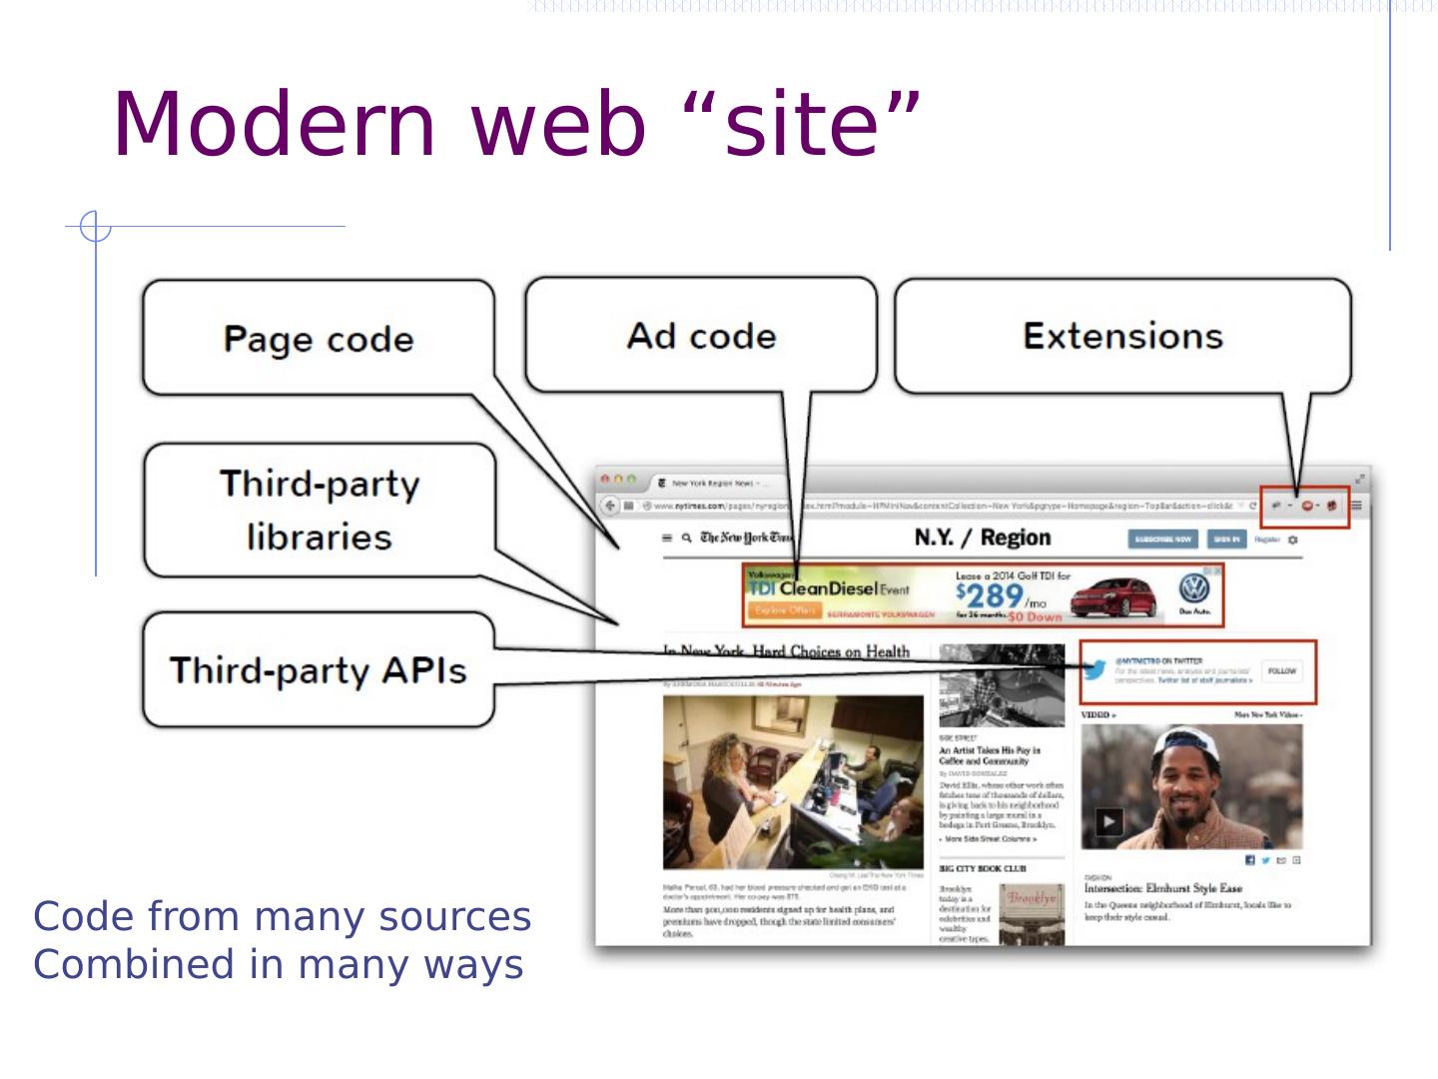Click the Volkswagen logo in the ad

pos(1193,589)
